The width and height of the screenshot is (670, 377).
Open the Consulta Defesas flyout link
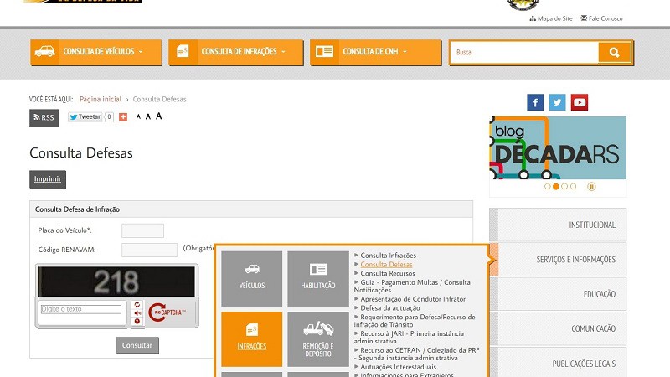[x=386, y=264]
